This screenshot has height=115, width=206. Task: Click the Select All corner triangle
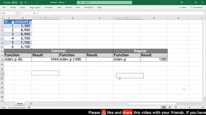[2, 18]
